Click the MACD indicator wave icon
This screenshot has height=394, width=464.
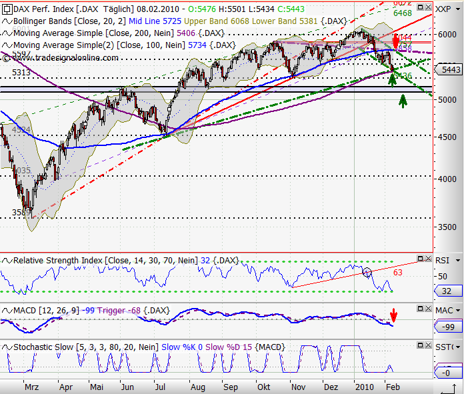(x=7, y=311)
